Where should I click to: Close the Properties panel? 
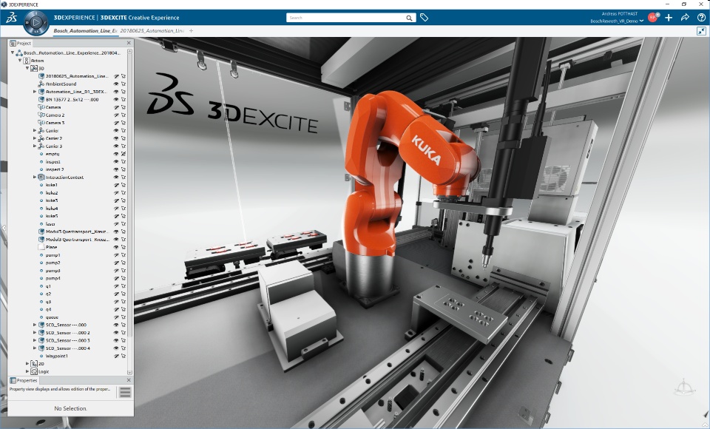(129, 380)
